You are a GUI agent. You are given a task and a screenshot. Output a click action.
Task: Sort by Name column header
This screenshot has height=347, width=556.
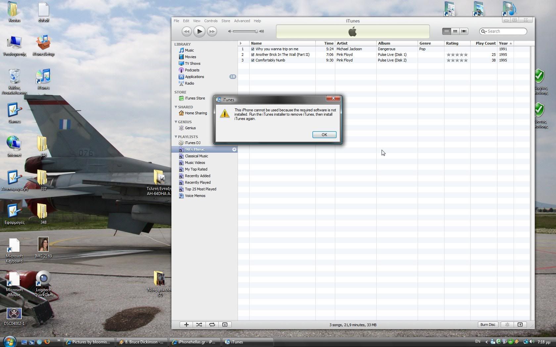(x=282, y=43)
